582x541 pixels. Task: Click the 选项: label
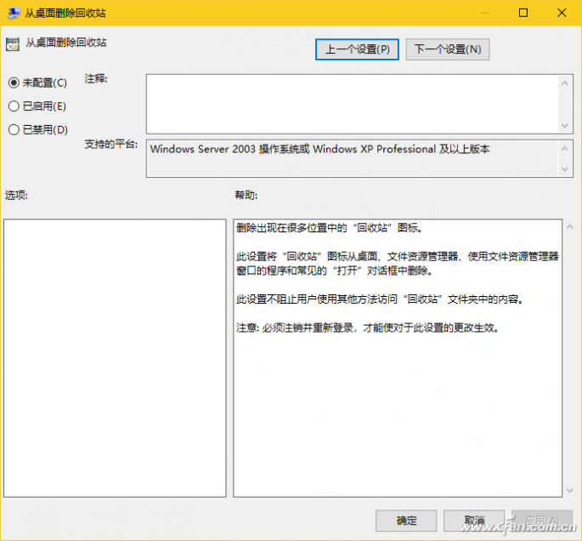(x=16, y=195)
